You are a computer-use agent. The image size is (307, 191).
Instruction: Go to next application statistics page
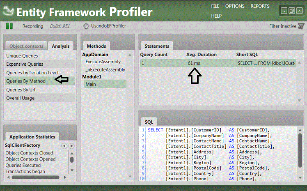72,146
